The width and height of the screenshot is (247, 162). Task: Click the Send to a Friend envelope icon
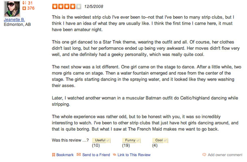(79, 155)
